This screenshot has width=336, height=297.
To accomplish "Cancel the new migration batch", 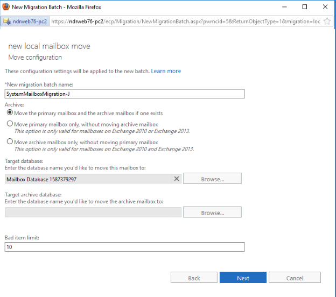I will tap(295, 278).
